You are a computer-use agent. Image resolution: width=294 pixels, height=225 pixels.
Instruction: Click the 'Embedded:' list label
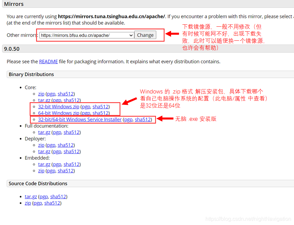pos(37,158)
